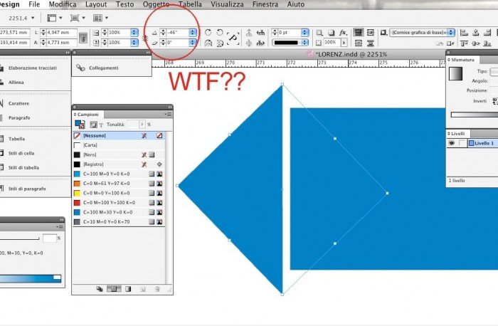Toggle constrain proportions lock for width and height
Screen dimensions: 498x326
click(x=83, y=38)
